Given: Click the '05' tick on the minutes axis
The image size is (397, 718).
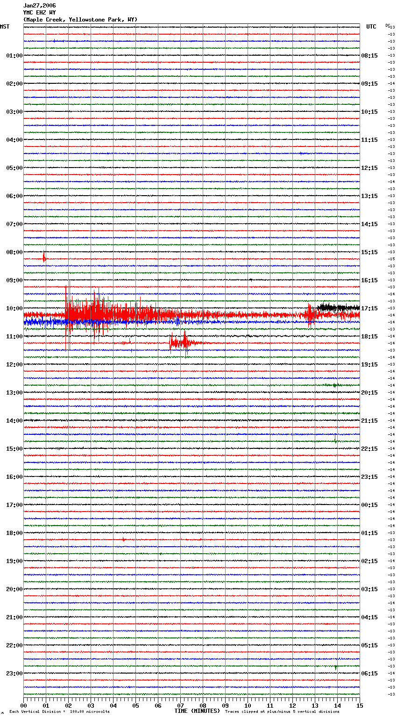Looking at the screenshot, I should 136,705.
